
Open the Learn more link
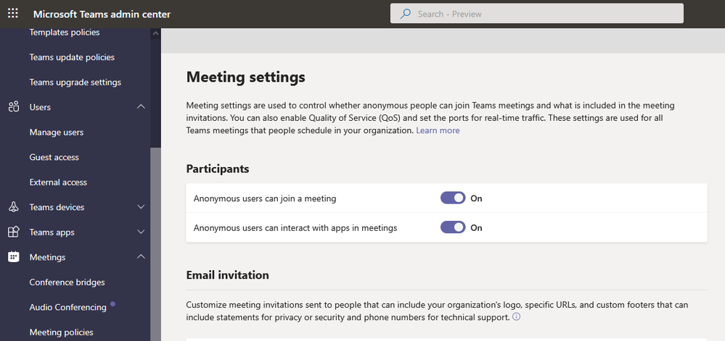coord(438,130)
